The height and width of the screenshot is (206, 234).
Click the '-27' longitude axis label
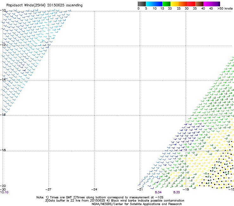(x=48, y=190)
